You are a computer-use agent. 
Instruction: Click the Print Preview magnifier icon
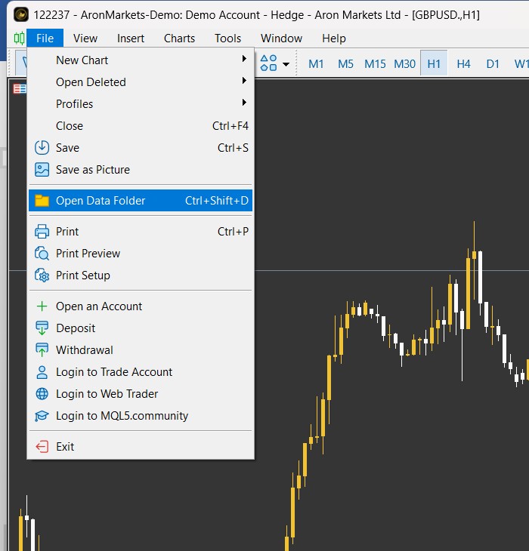42,254
